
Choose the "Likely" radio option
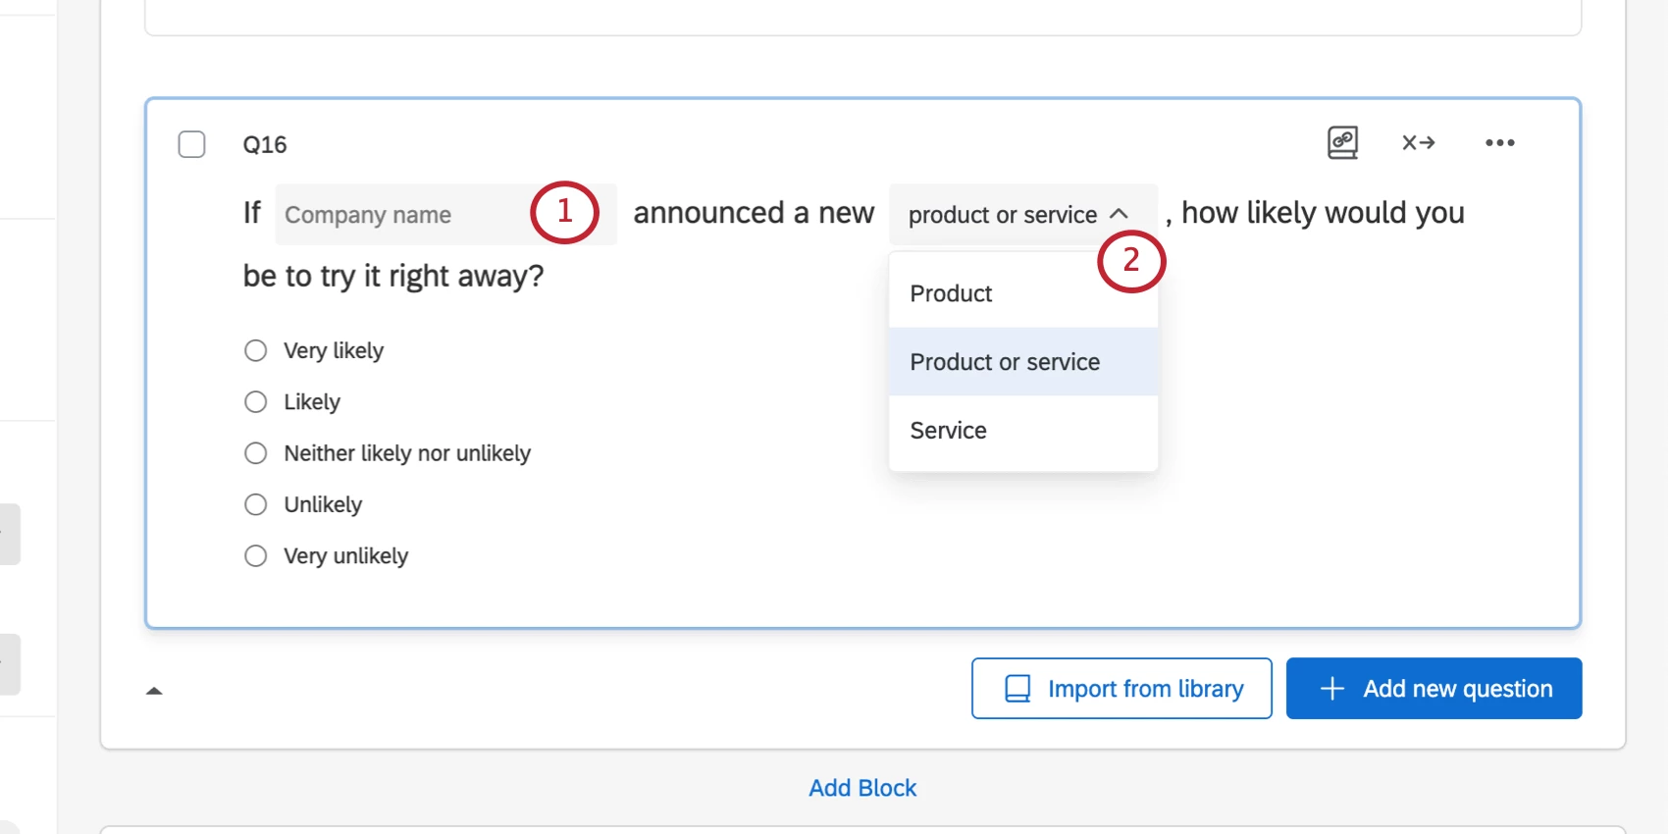point(256,402)
